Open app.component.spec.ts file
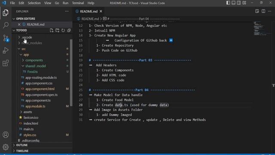 41,95
